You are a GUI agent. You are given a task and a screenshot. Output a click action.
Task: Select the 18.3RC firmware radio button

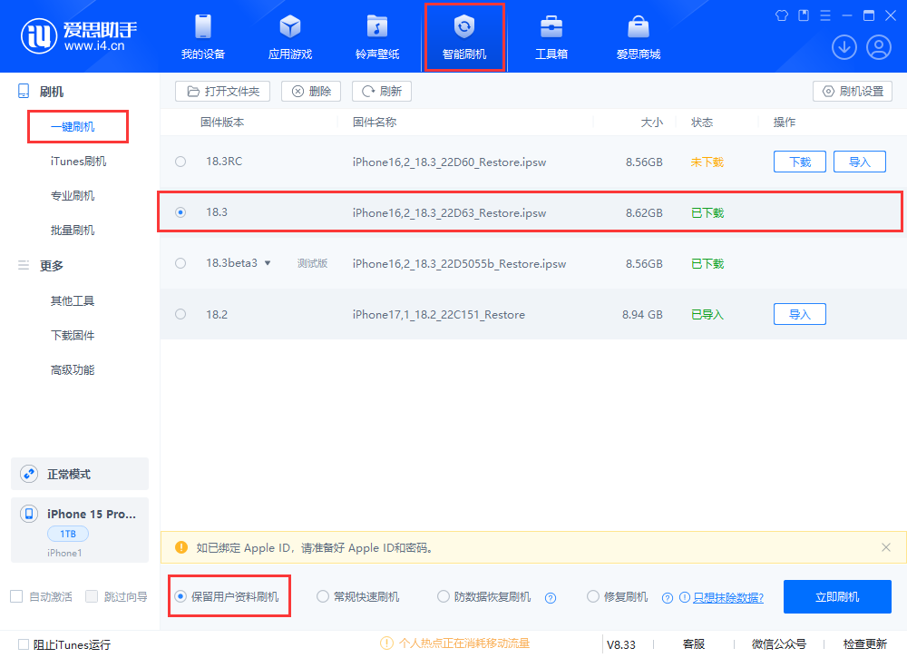180,162
